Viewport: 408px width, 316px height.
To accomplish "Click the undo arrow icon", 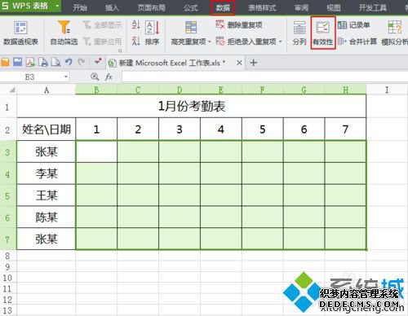I will click(69, 63).
